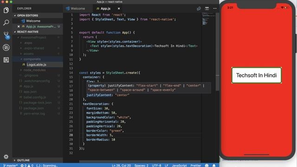Open package-lock.json in explorer
297x167 pixels.
[38, 103]
